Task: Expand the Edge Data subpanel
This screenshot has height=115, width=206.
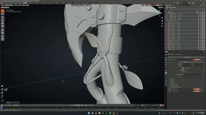Action: (x=173, y=83)
